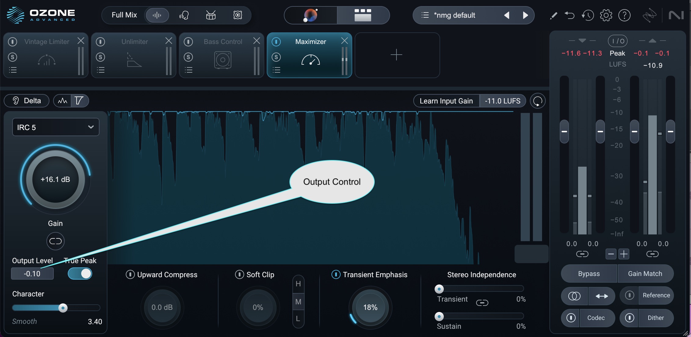Click the I/O meter toggle

tap(618, 41)
